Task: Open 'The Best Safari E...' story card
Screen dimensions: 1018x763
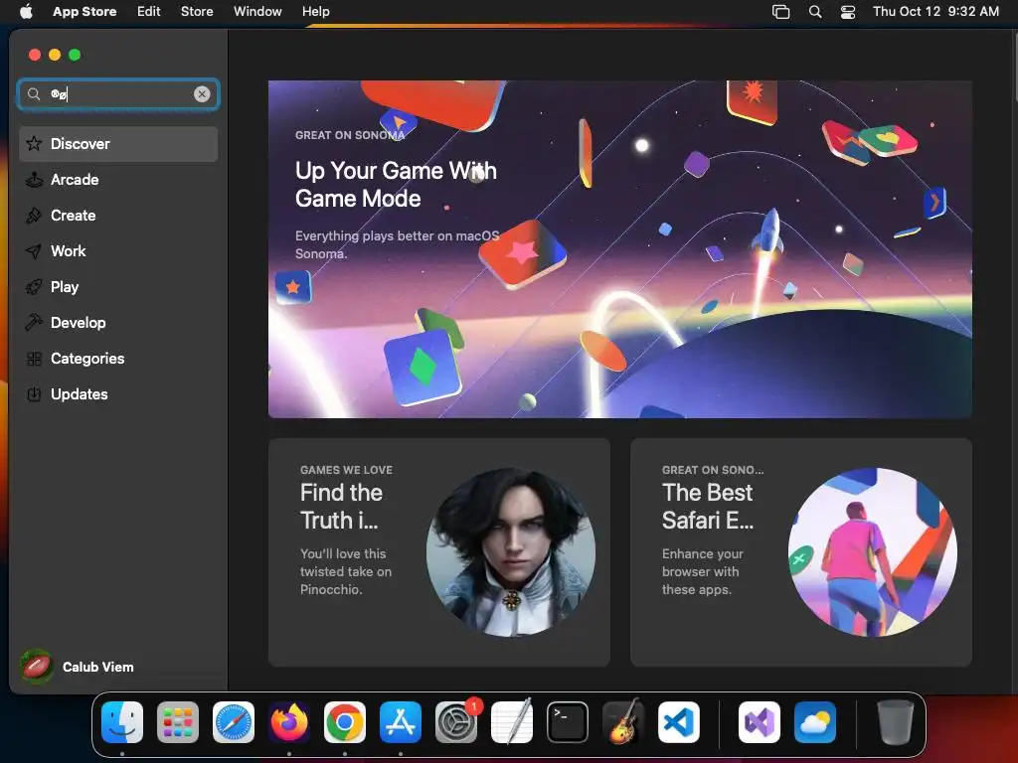Action: 801,552
